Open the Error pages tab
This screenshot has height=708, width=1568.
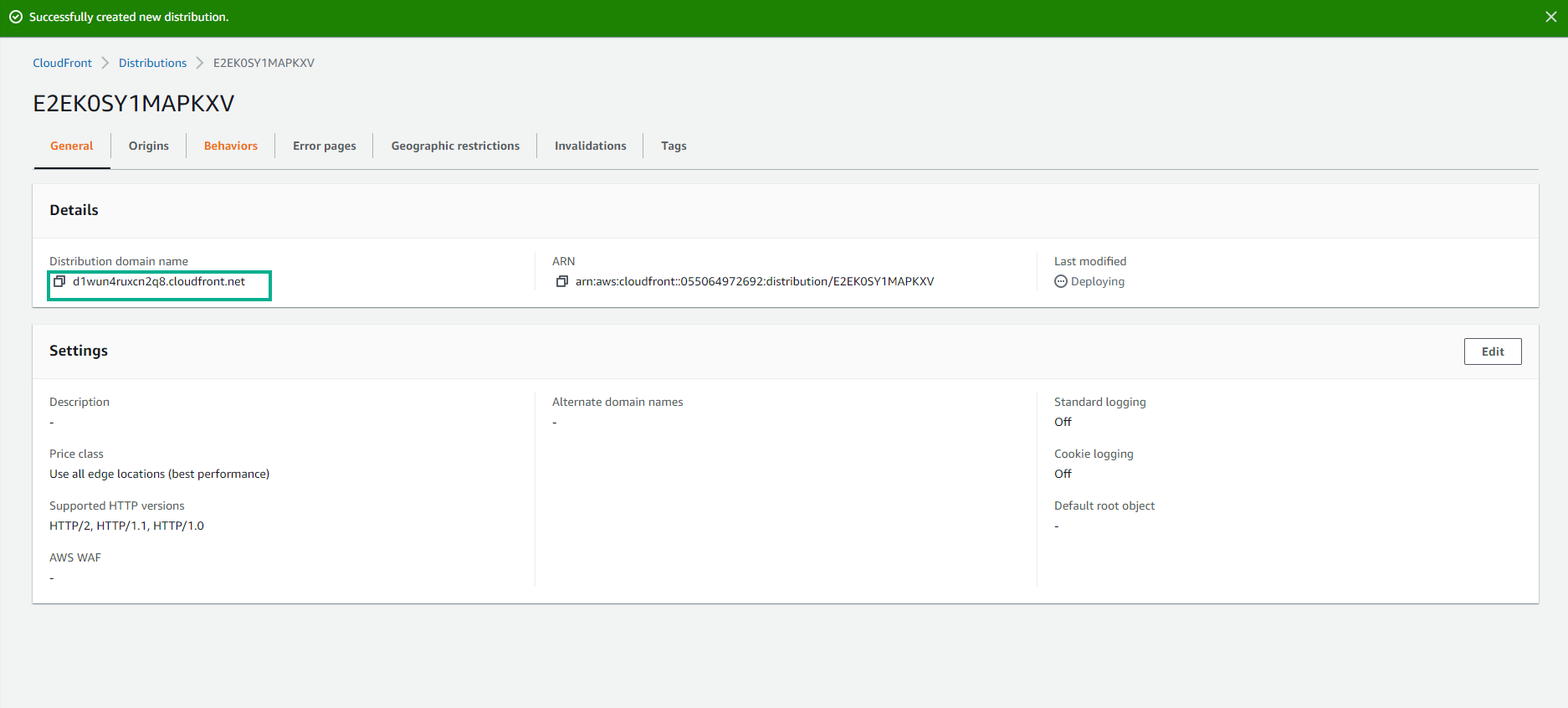325,146
